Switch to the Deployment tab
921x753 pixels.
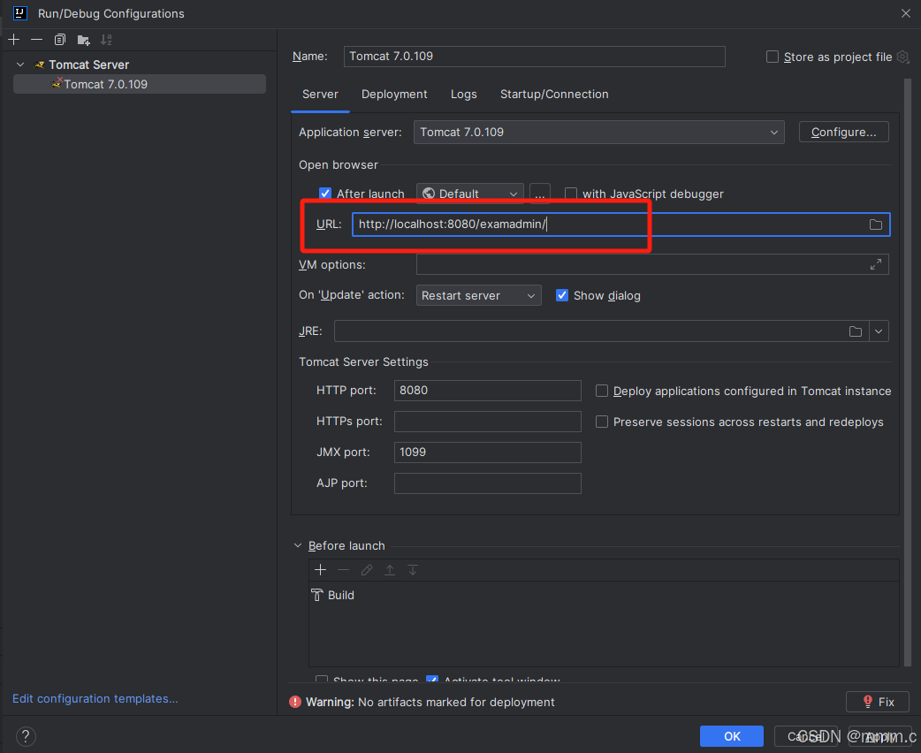coord(394,94)
